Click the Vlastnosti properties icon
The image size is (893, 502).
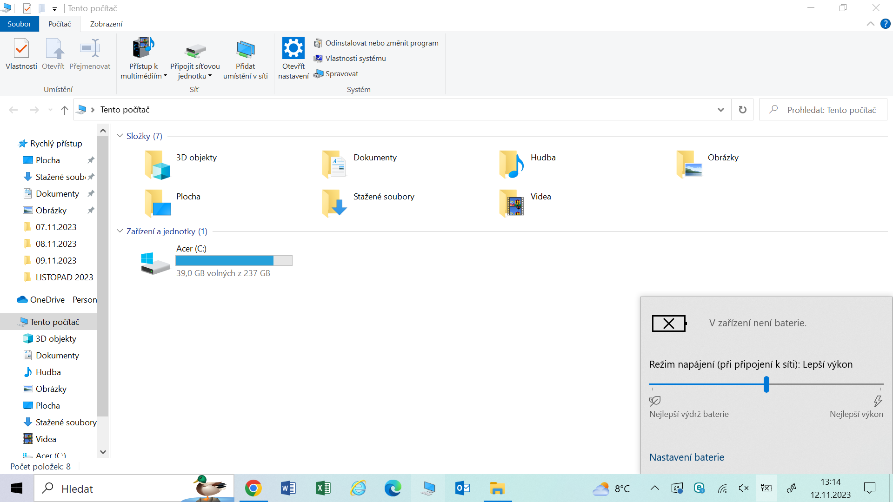pyautogui.click(x=21, y=48)
